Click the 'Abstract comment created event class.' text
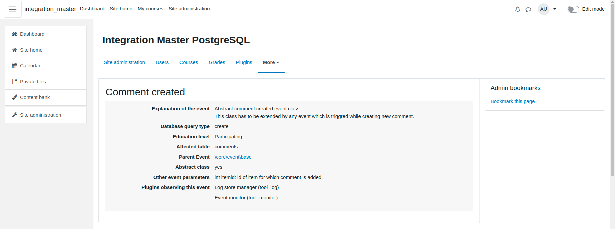Viewport: 615px width, 229px height. 258,109
